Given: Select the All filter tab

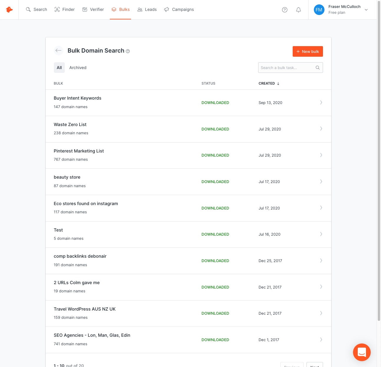Looking at the screenshot, I should point(59,68).
